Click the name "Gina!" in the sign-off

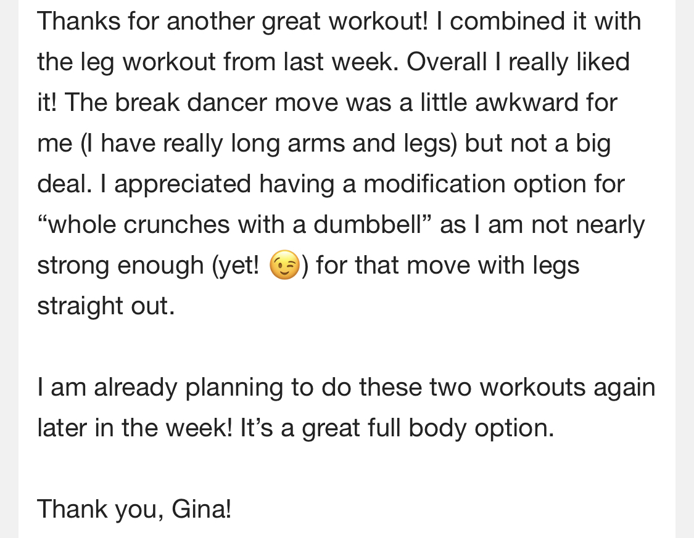pos(201,509)
